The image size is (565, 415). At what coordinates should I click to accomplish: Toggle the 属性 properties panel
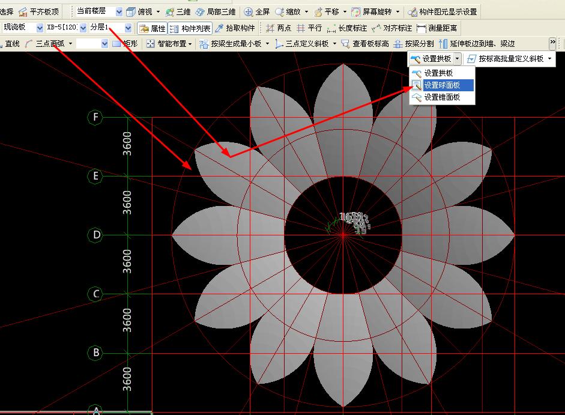(153, 28)
